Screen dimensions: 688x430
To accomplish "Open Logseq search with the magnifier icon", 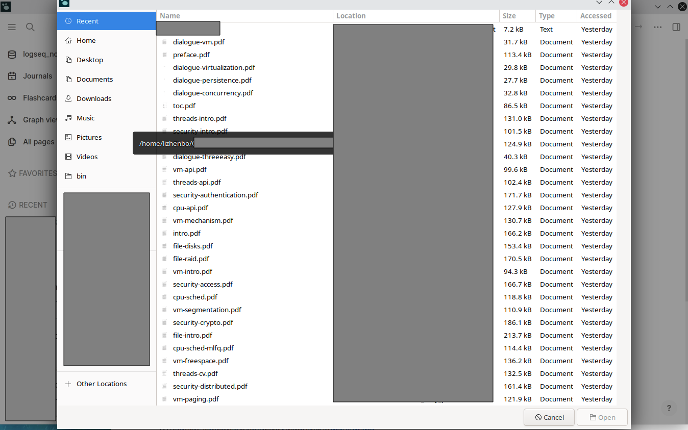I will point(30,27).
